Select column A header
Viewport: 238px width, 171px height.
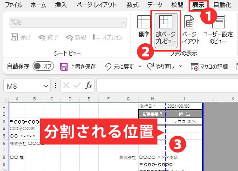pyautogui.click(x=17, y=99)
